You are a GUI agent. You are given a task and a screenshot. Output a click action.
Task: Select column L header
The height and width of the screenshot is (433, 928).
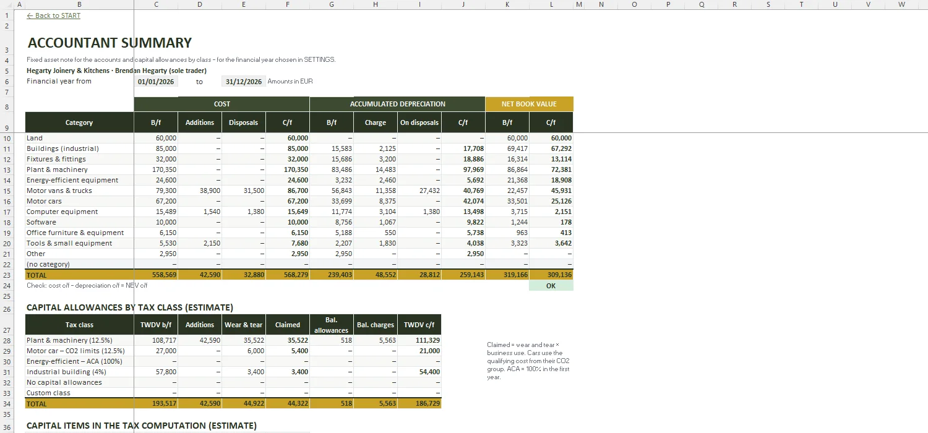pyautogui.click(x=551, y=4)
